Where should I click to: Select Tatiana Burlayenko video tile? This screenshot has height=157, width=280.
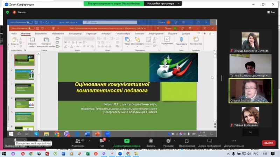[x=250, y=117]
